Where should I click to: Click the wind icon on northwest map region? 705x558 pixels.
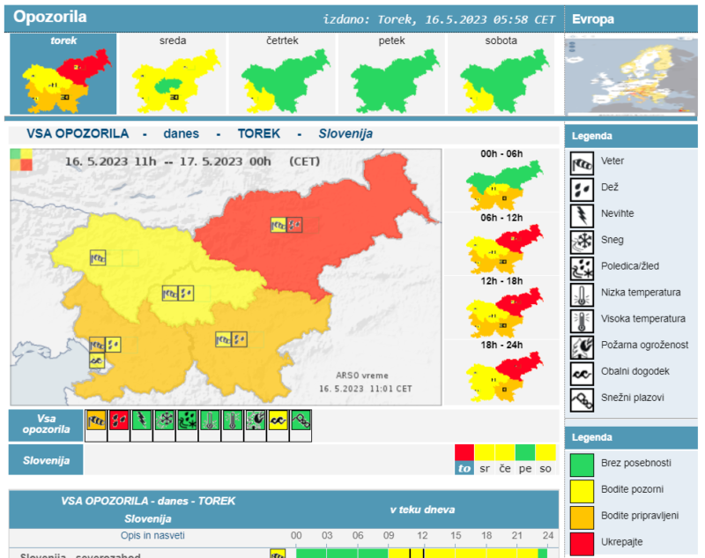tap(99, 258)
